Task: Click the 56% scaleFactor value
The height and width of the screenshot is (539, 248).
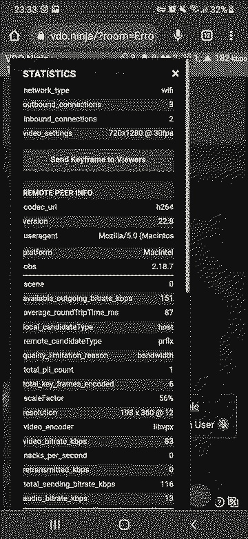Action: pos(166,398)
